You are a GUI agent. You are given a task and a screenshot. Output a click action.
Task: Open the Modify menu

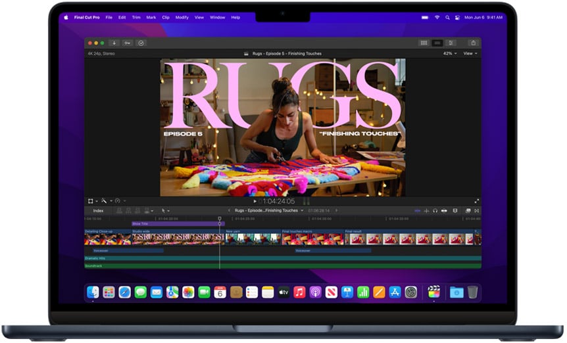click(x=182, y=17)
